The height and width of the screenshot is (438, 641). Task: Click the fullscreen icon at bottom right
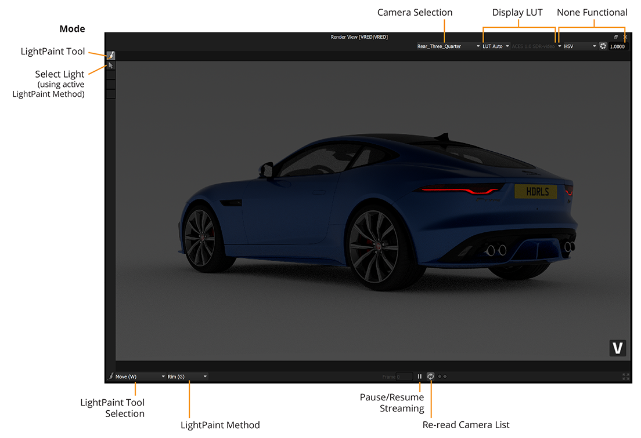[x=626, y=377]
